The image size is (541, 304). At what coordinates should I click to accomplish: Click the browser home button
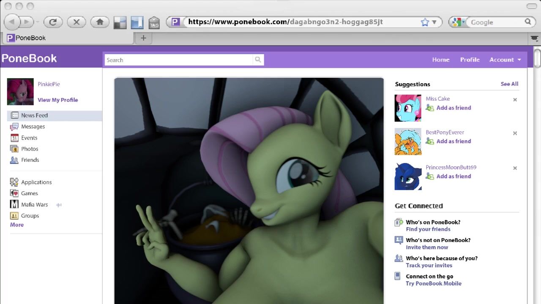100,22
